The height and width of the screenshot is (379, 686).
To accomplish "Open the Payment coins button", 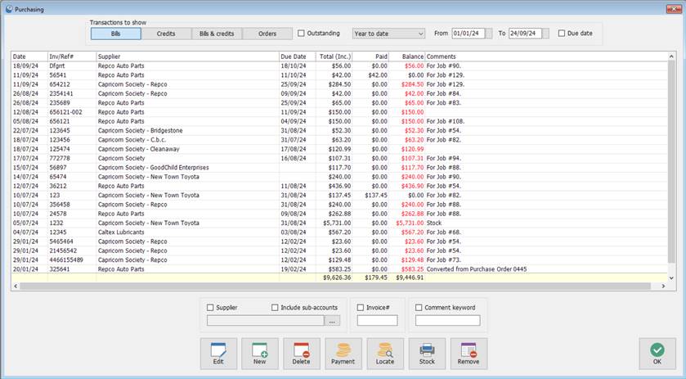I will 343,353.
